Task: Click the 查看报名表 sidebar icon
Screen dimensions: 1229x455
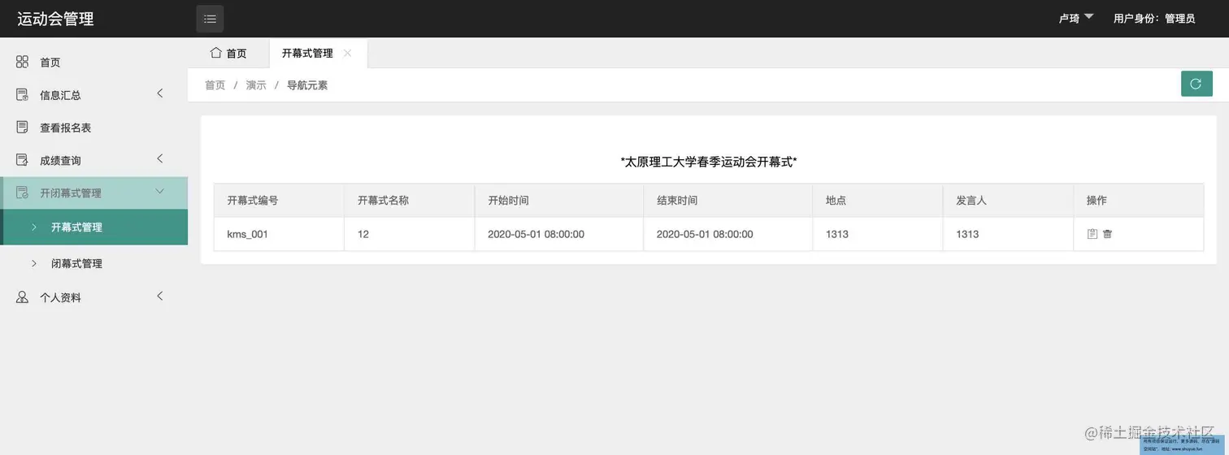Action: pyautogui.click(x=23, y=128)
